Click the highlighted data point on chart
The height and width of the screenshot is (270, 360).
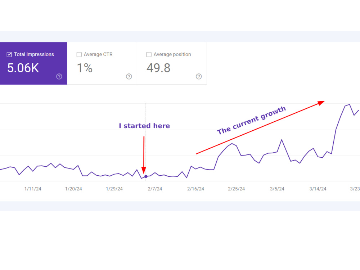(x=146, y=176)
